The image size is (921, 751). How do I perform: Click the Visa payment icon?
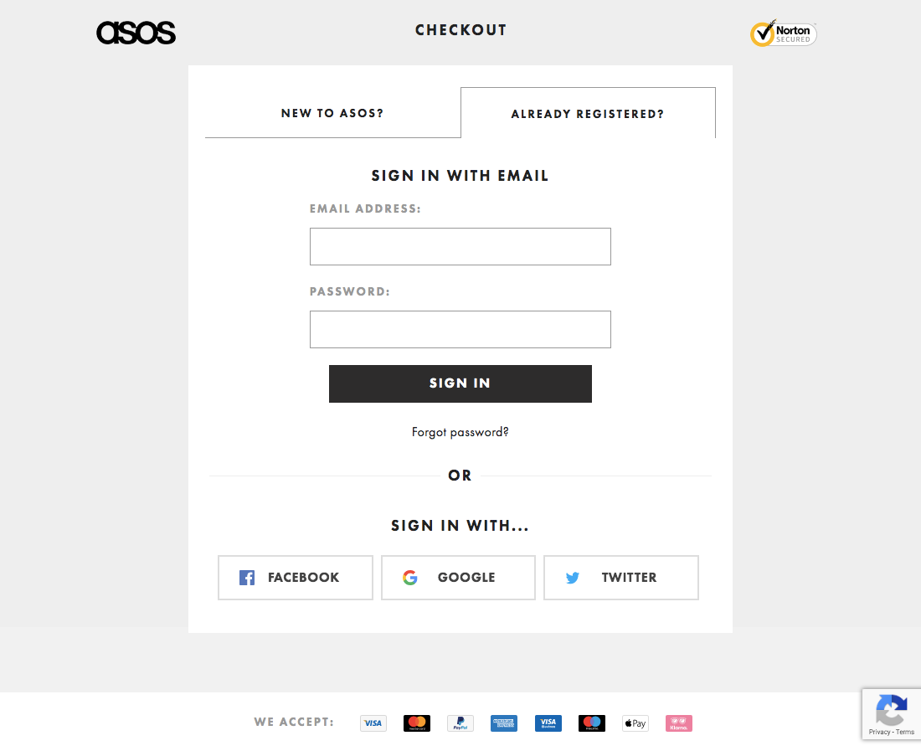(x=373, y=723)
